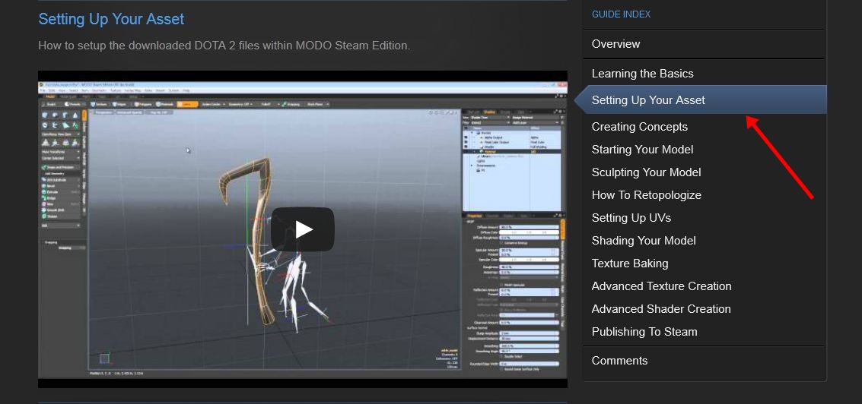Jump to Shading Your Model section
The width and height of the screenshot is (862, 404).
point(644,241)
